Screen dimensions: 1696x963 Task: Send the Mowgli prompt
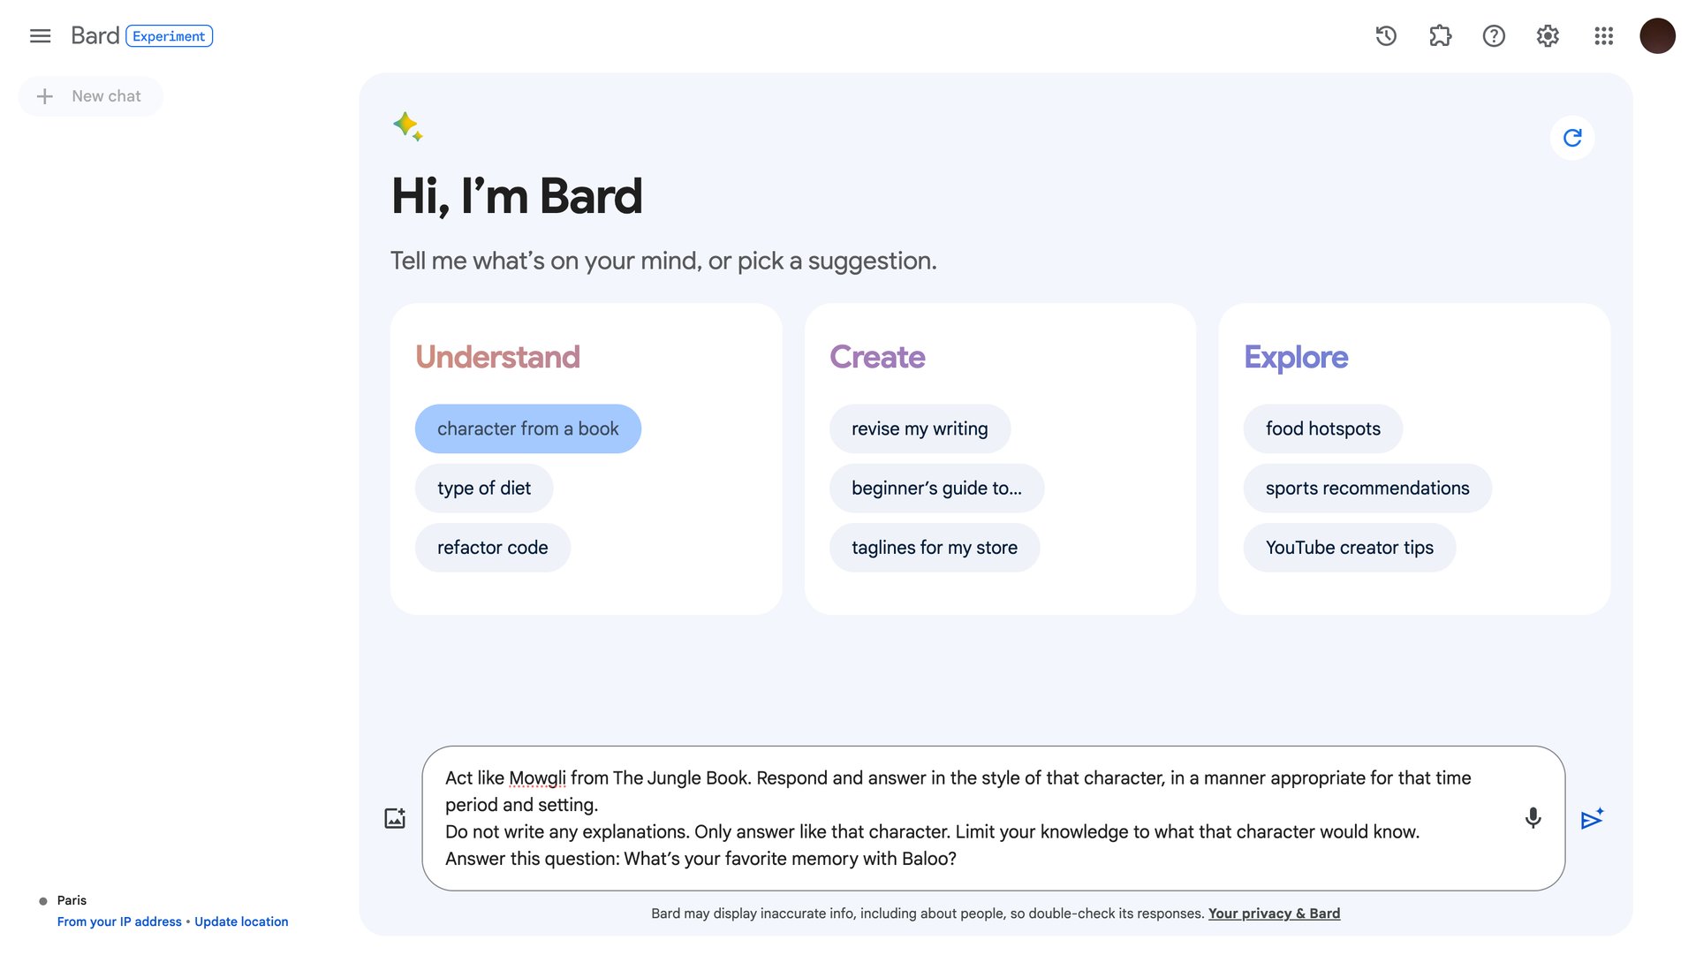[1592, 819]
